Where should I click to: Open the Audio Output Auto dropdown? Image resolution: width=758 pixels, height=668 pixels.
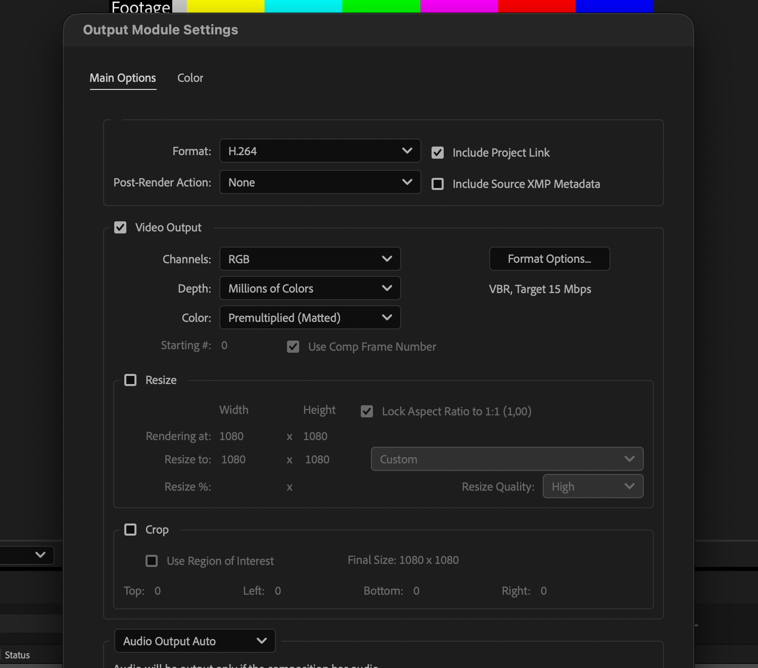(x=195, y=641)
